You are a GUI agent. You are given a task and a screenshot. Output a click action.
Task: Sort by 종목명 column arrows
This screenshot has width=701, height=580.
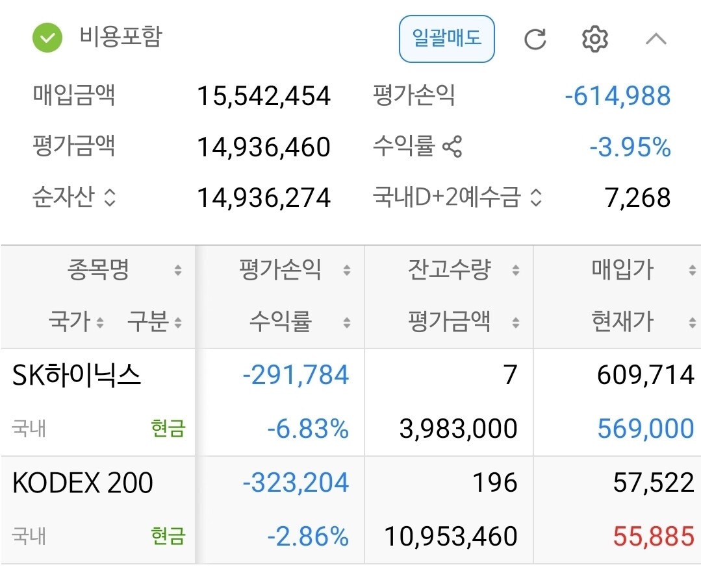(178, 270)
